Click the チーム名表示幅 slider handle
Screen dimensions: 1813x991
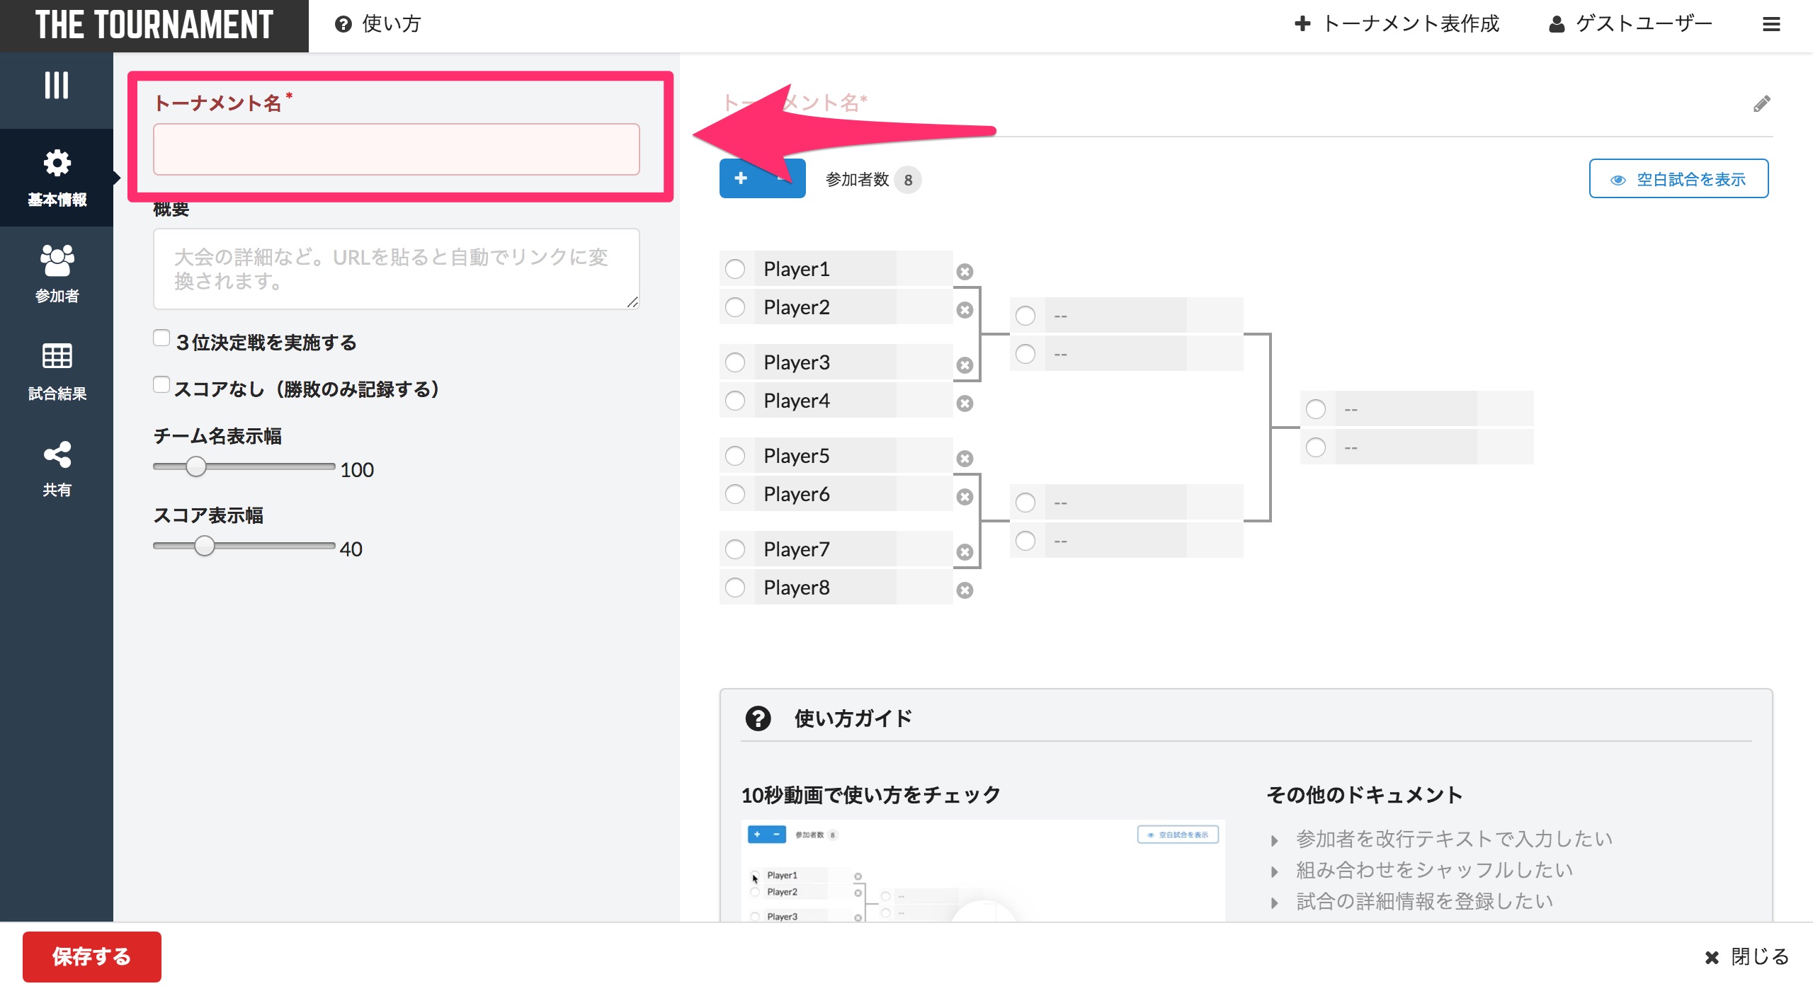click(196, 466)
